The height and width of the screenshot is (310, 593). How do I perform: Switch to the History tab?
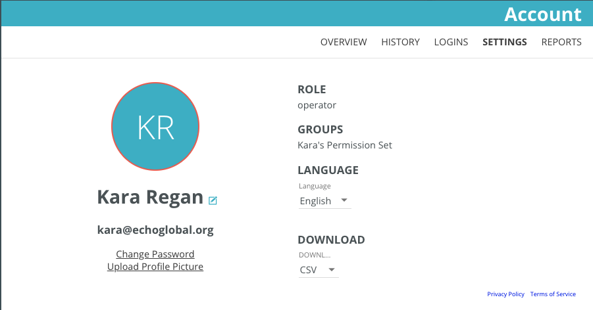pyautogui.click(x=400, y=42)
